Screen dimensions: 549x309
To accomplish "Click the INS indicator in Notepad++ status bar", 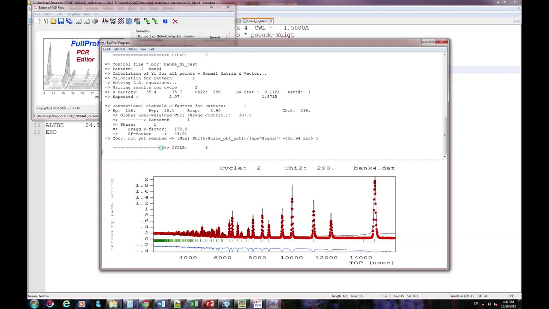I will [512, 296].
